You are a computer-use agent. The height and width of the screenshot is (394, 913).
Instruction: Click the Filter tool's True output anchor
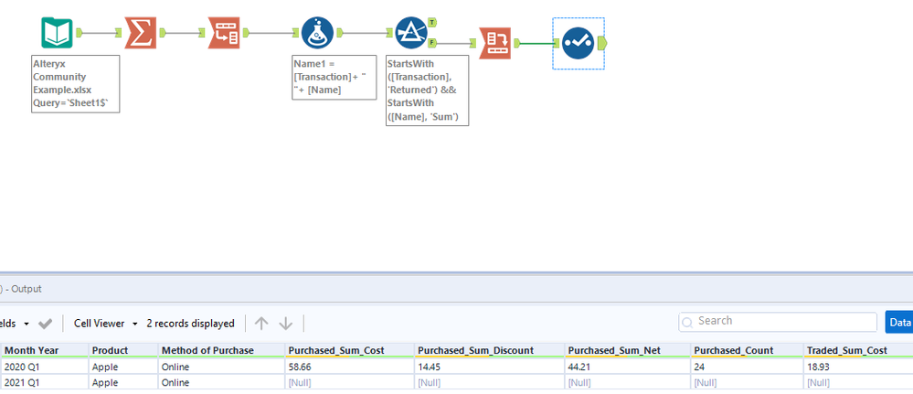pos(432,22)
